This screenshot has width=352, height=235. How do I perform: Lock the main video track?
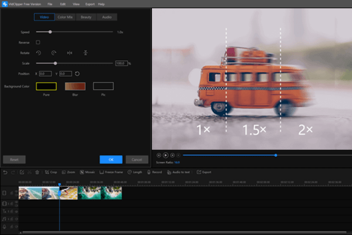tap(12, 193)
